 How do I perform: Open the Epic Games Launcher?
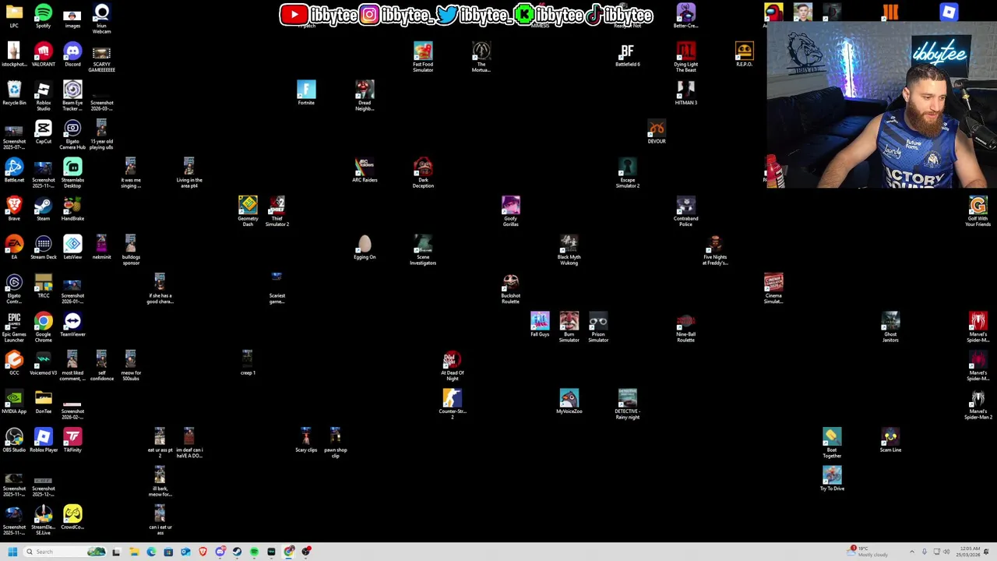coord(14,327)
